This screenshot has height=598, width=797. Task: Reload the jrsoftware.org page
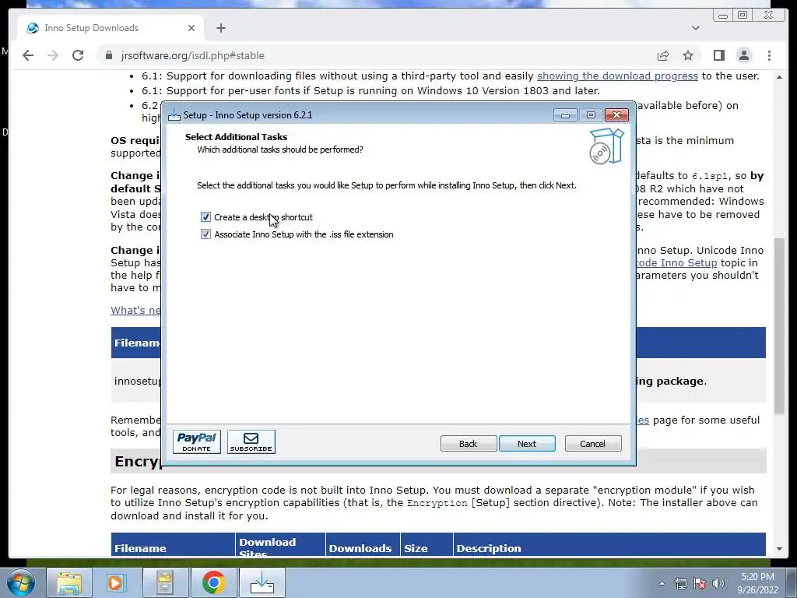[x=78, y=55]
